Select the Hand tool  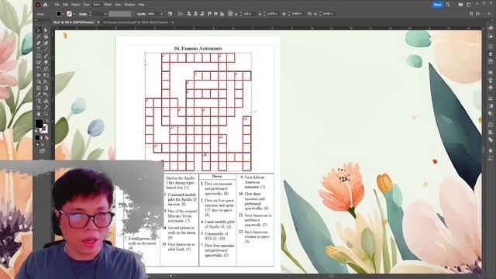(x=39, y=114)
